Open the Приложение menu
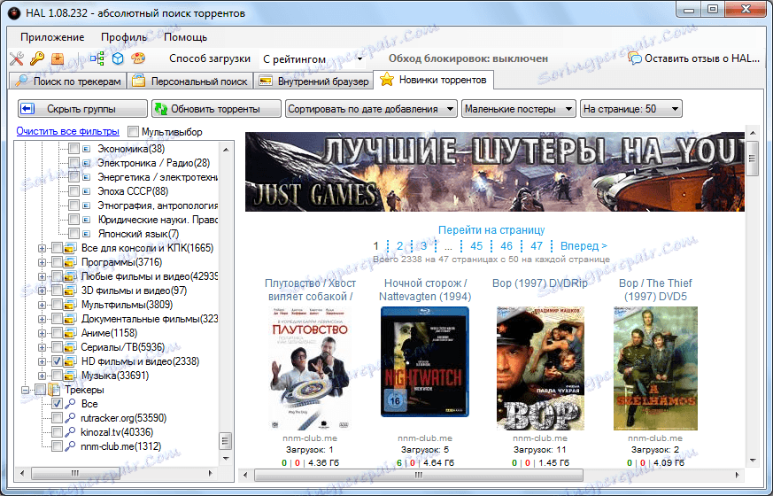The height and width of the screenshot is (496, 773). (x=52, y=37)
